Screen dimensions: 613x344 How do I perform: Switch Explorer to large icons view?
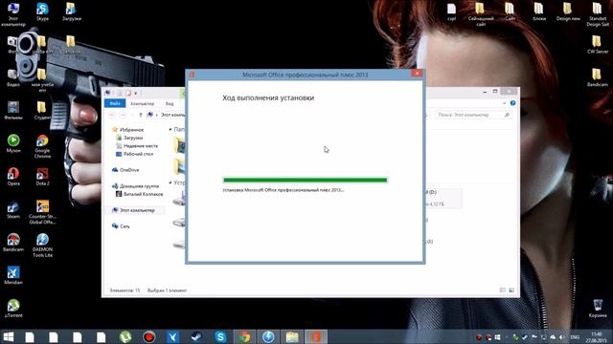click(x=511, y=290)
